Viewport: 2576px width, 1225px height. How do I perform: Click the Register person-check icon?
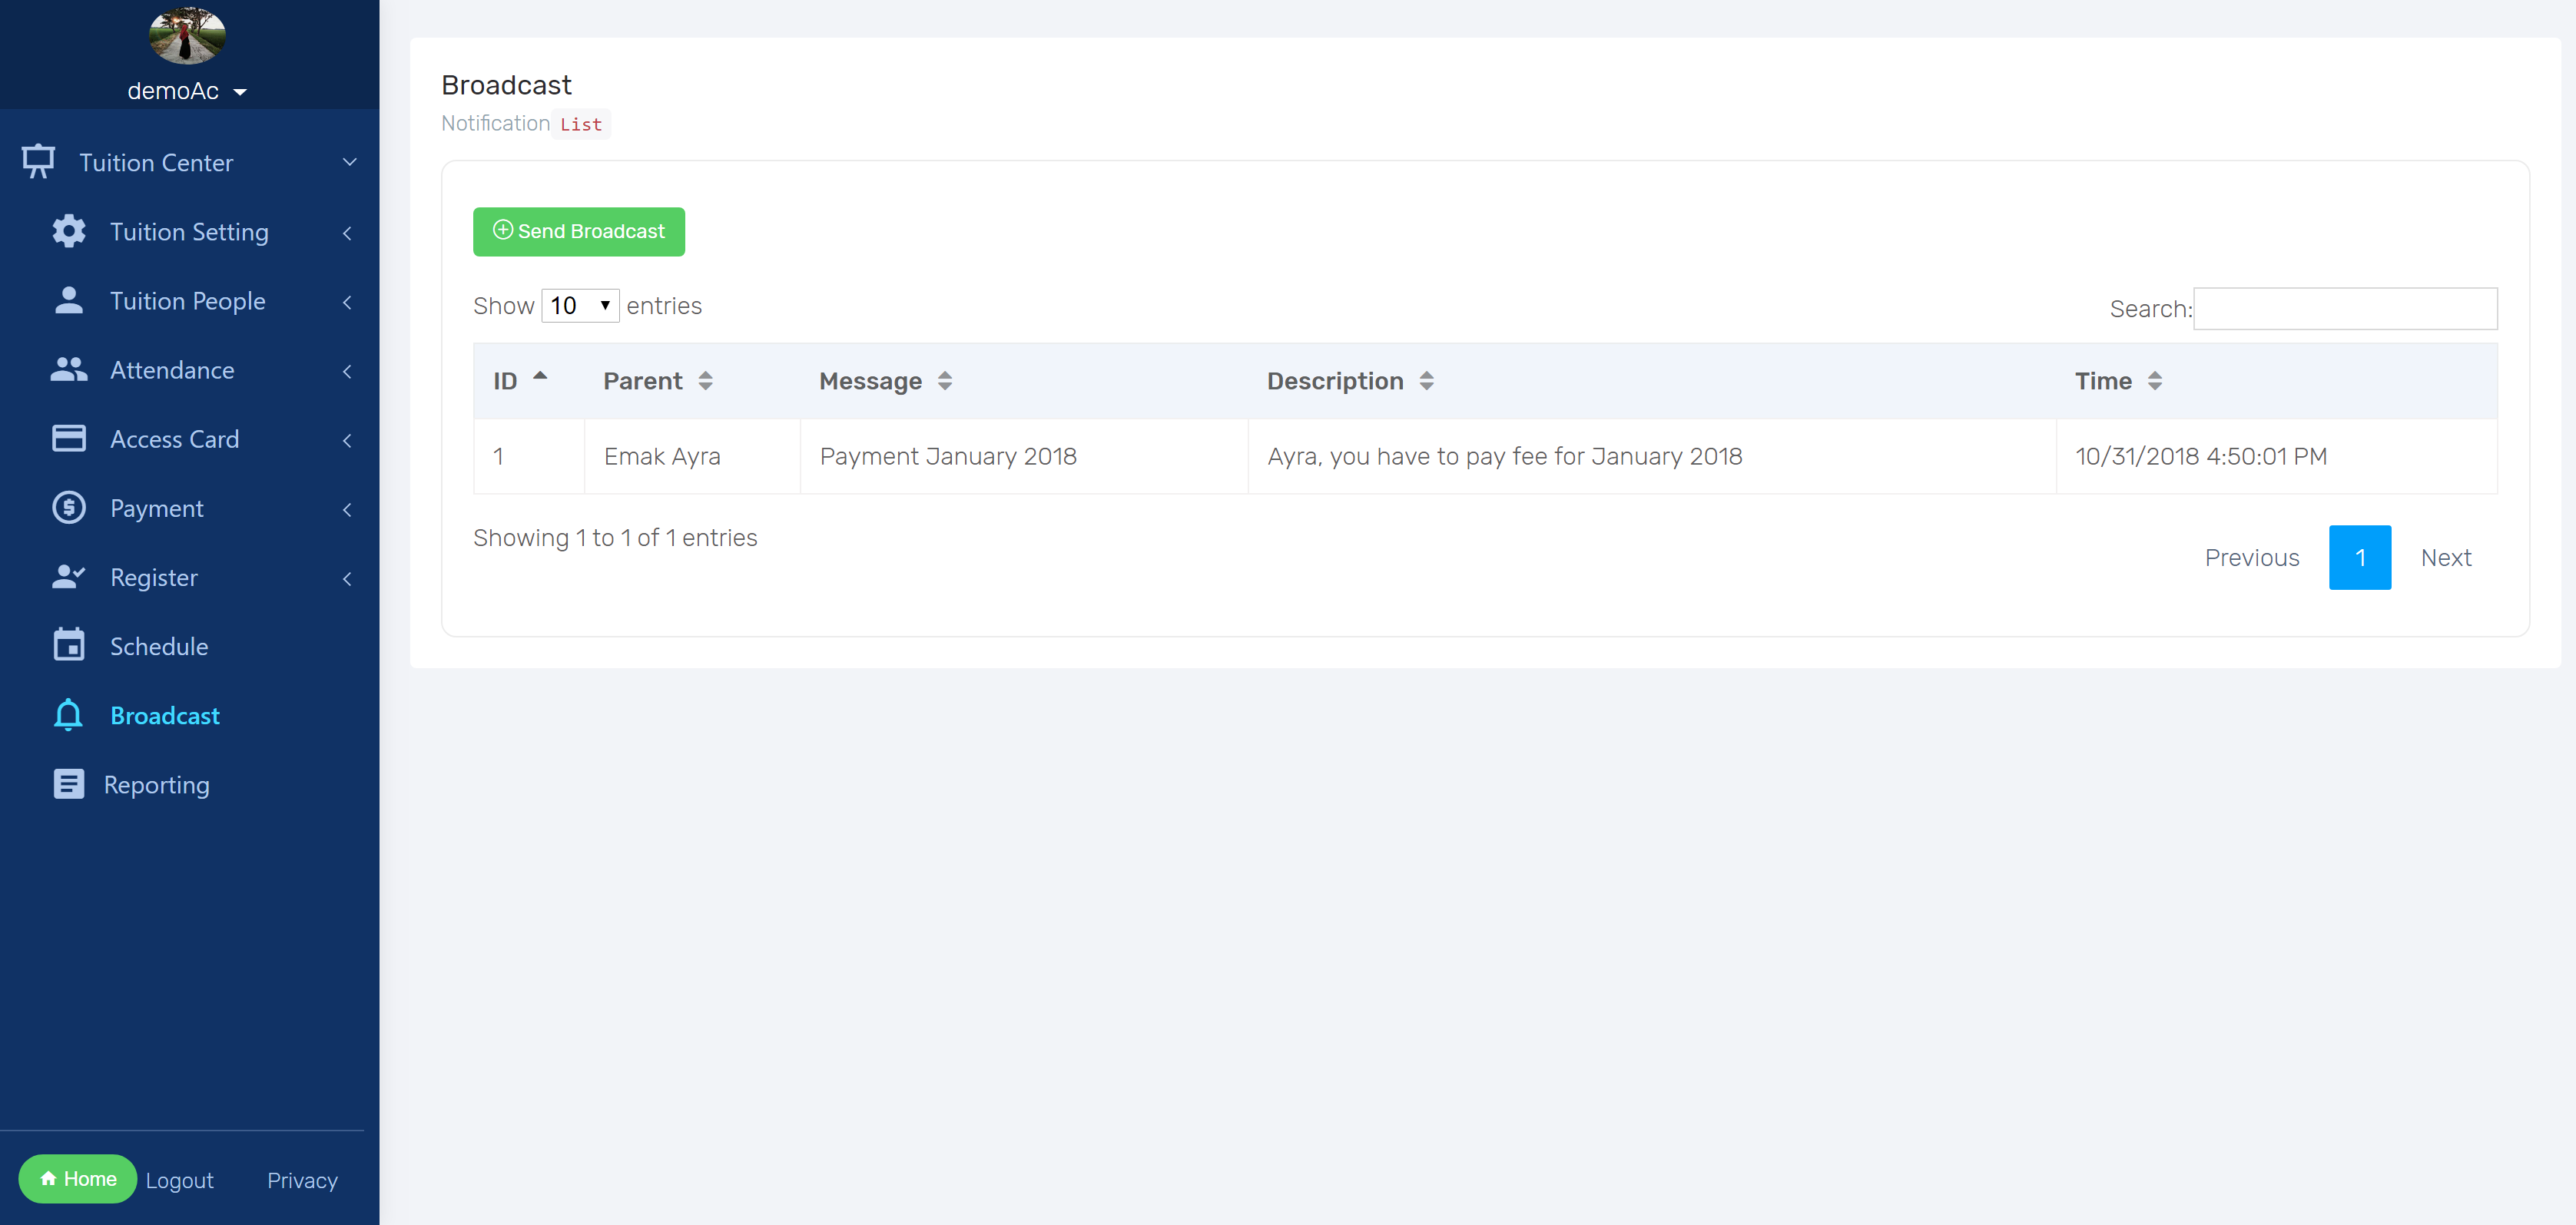[69, 576]
